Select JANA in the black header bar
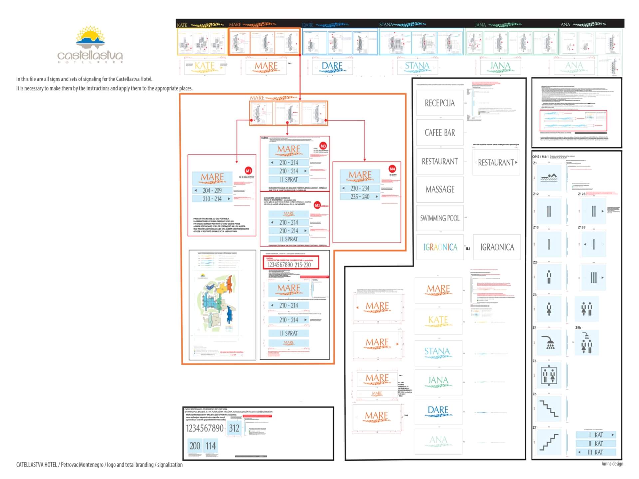This screenshot has height=479, width=639. point(480,25)
